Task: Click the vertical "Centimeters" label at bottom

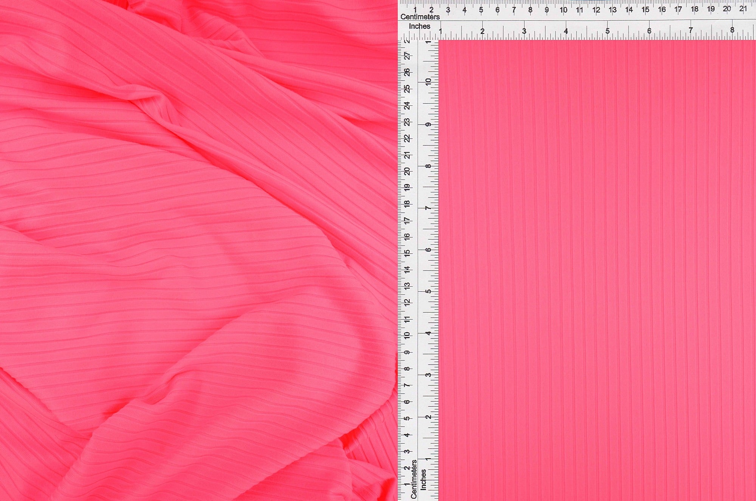Action: click(x=414, y=479)
